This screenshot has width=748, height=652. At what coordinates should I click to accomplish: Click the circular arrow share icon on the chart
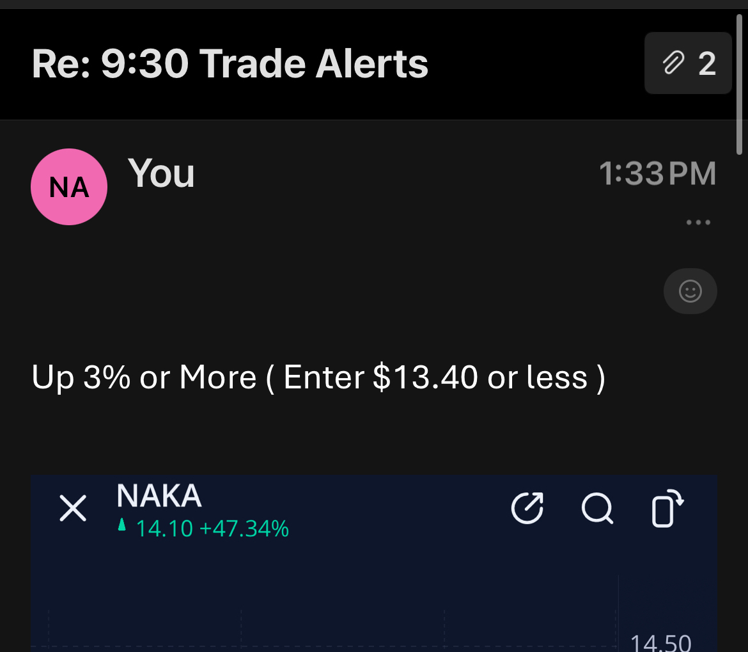[x=527, y=508]
